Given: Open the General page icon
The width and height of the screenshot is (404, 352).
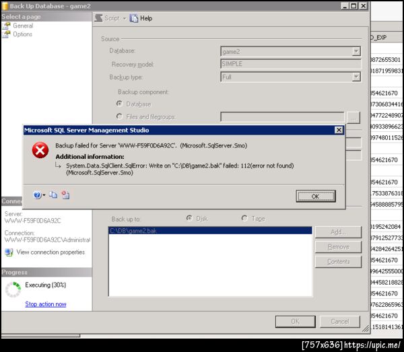Looking at the screenshot, I should (x=7, y=26).
